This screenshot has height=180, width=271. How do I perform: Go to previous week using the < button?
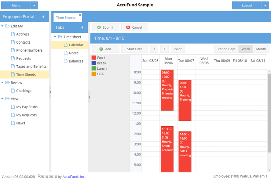coord(154,49)
